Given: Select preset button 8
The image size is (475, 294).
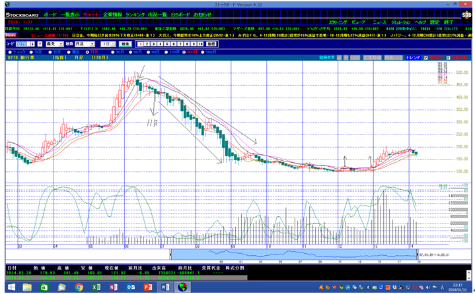Looking at the screenshot, I should click(x=187, y=44).
